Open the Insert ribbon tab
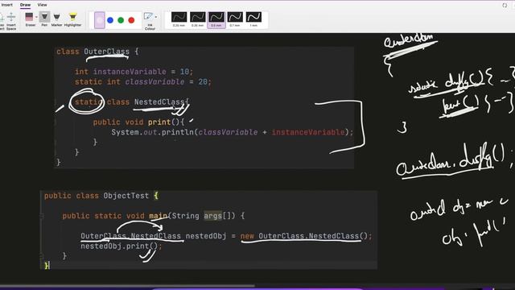 click(7, 5)
